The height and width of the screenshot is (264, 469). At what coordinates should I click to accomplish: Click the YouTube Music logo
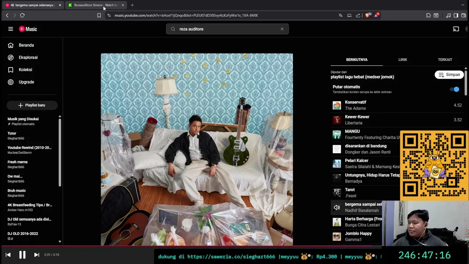[28, 29]
